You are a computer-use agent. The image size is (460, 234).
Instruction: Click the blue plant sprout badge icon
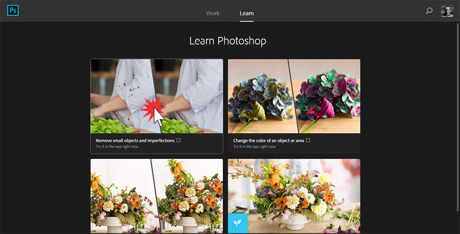coord(238,223)
